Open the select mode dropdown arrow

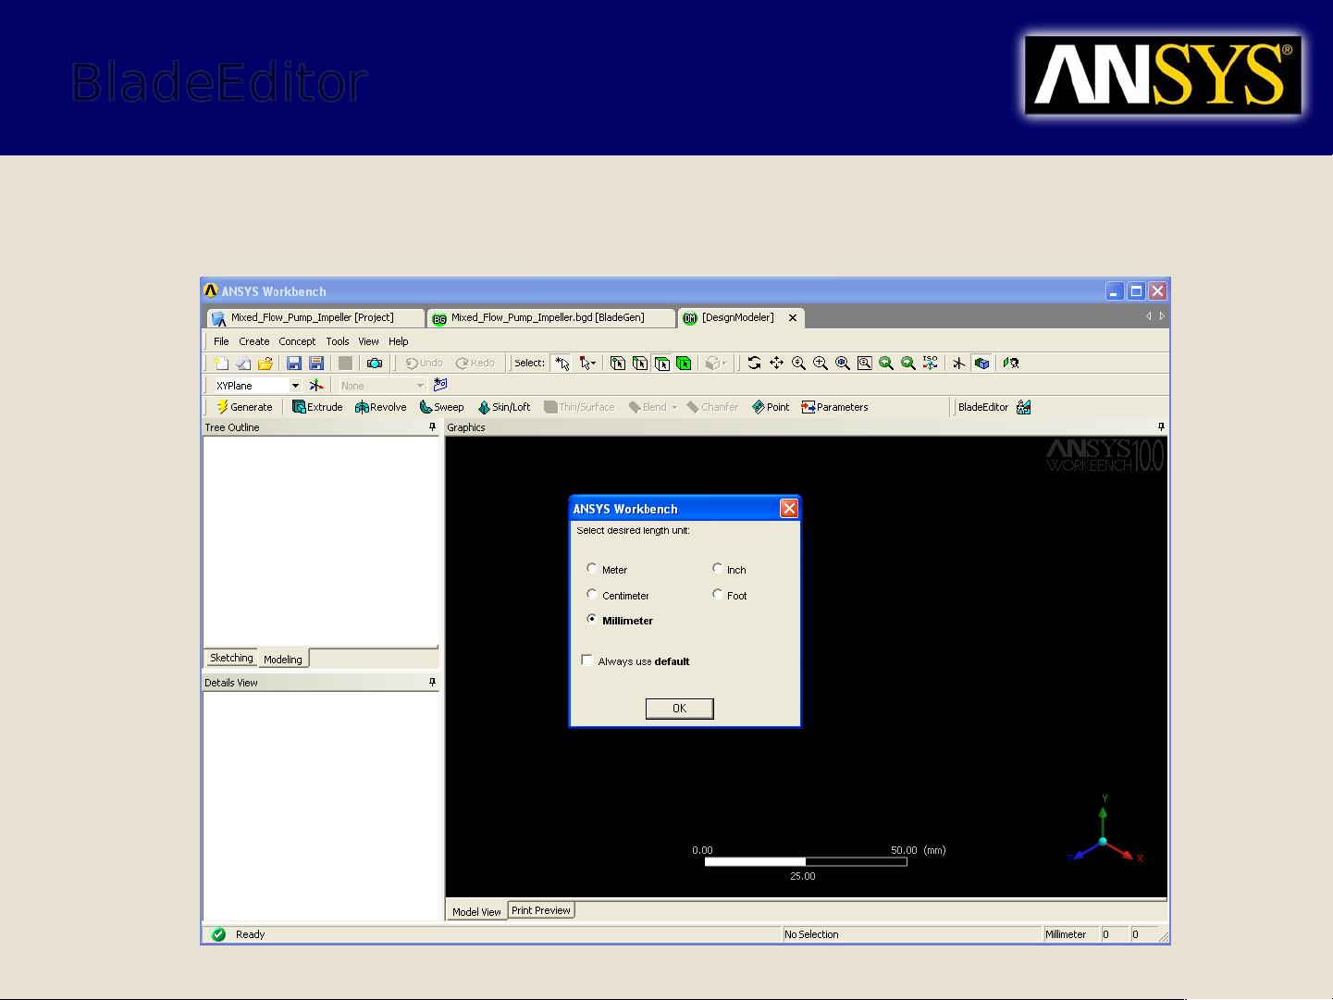591,363
